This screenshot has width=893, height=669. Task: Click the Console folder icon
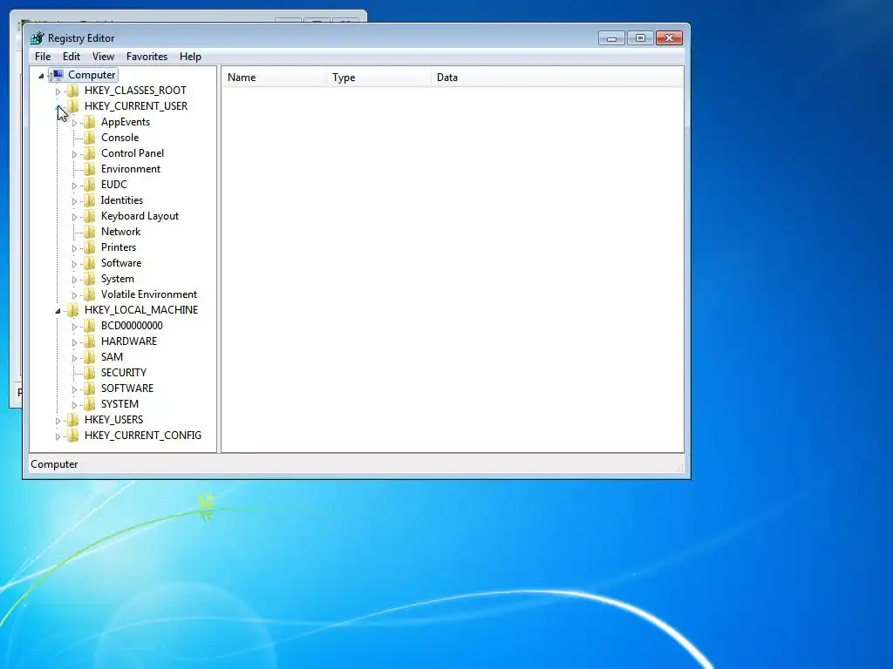(x=90, y=138)
